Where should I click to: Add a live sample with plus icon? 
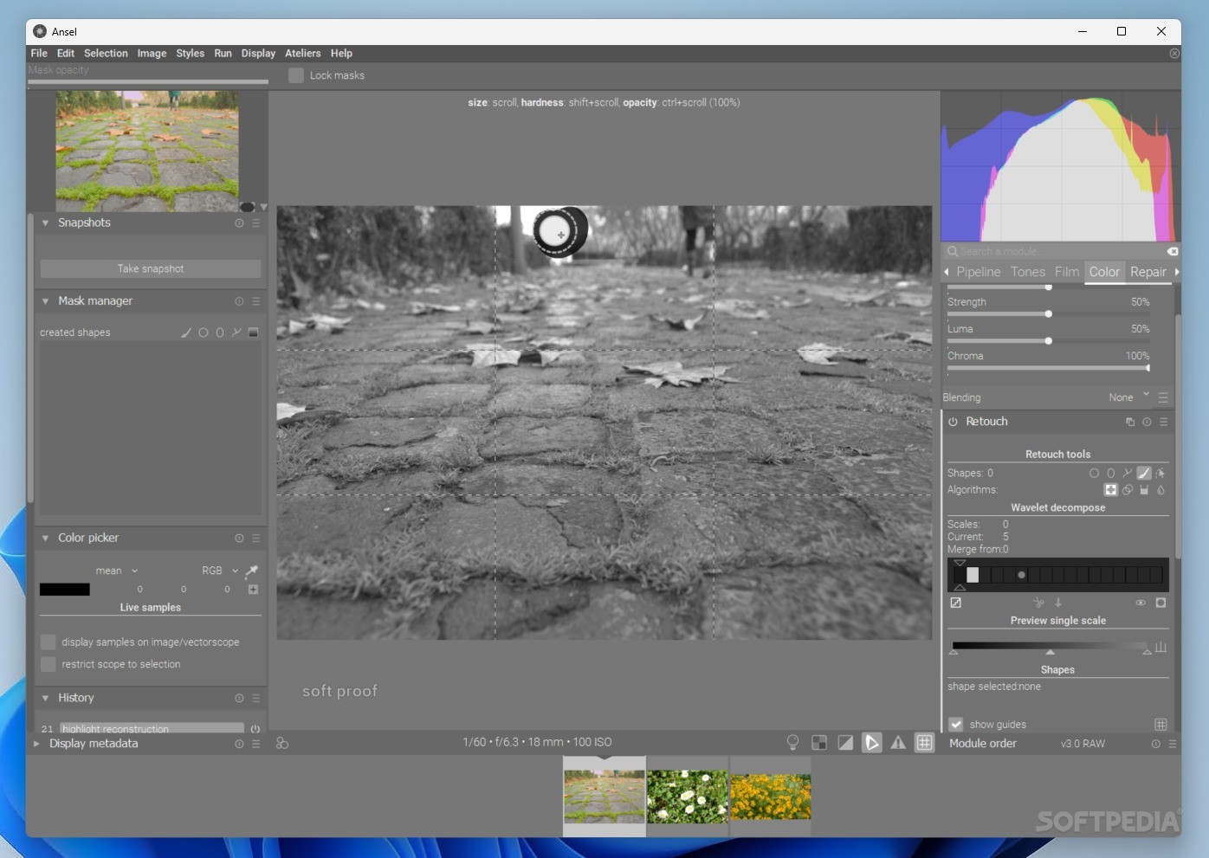[x=254, y=590]
